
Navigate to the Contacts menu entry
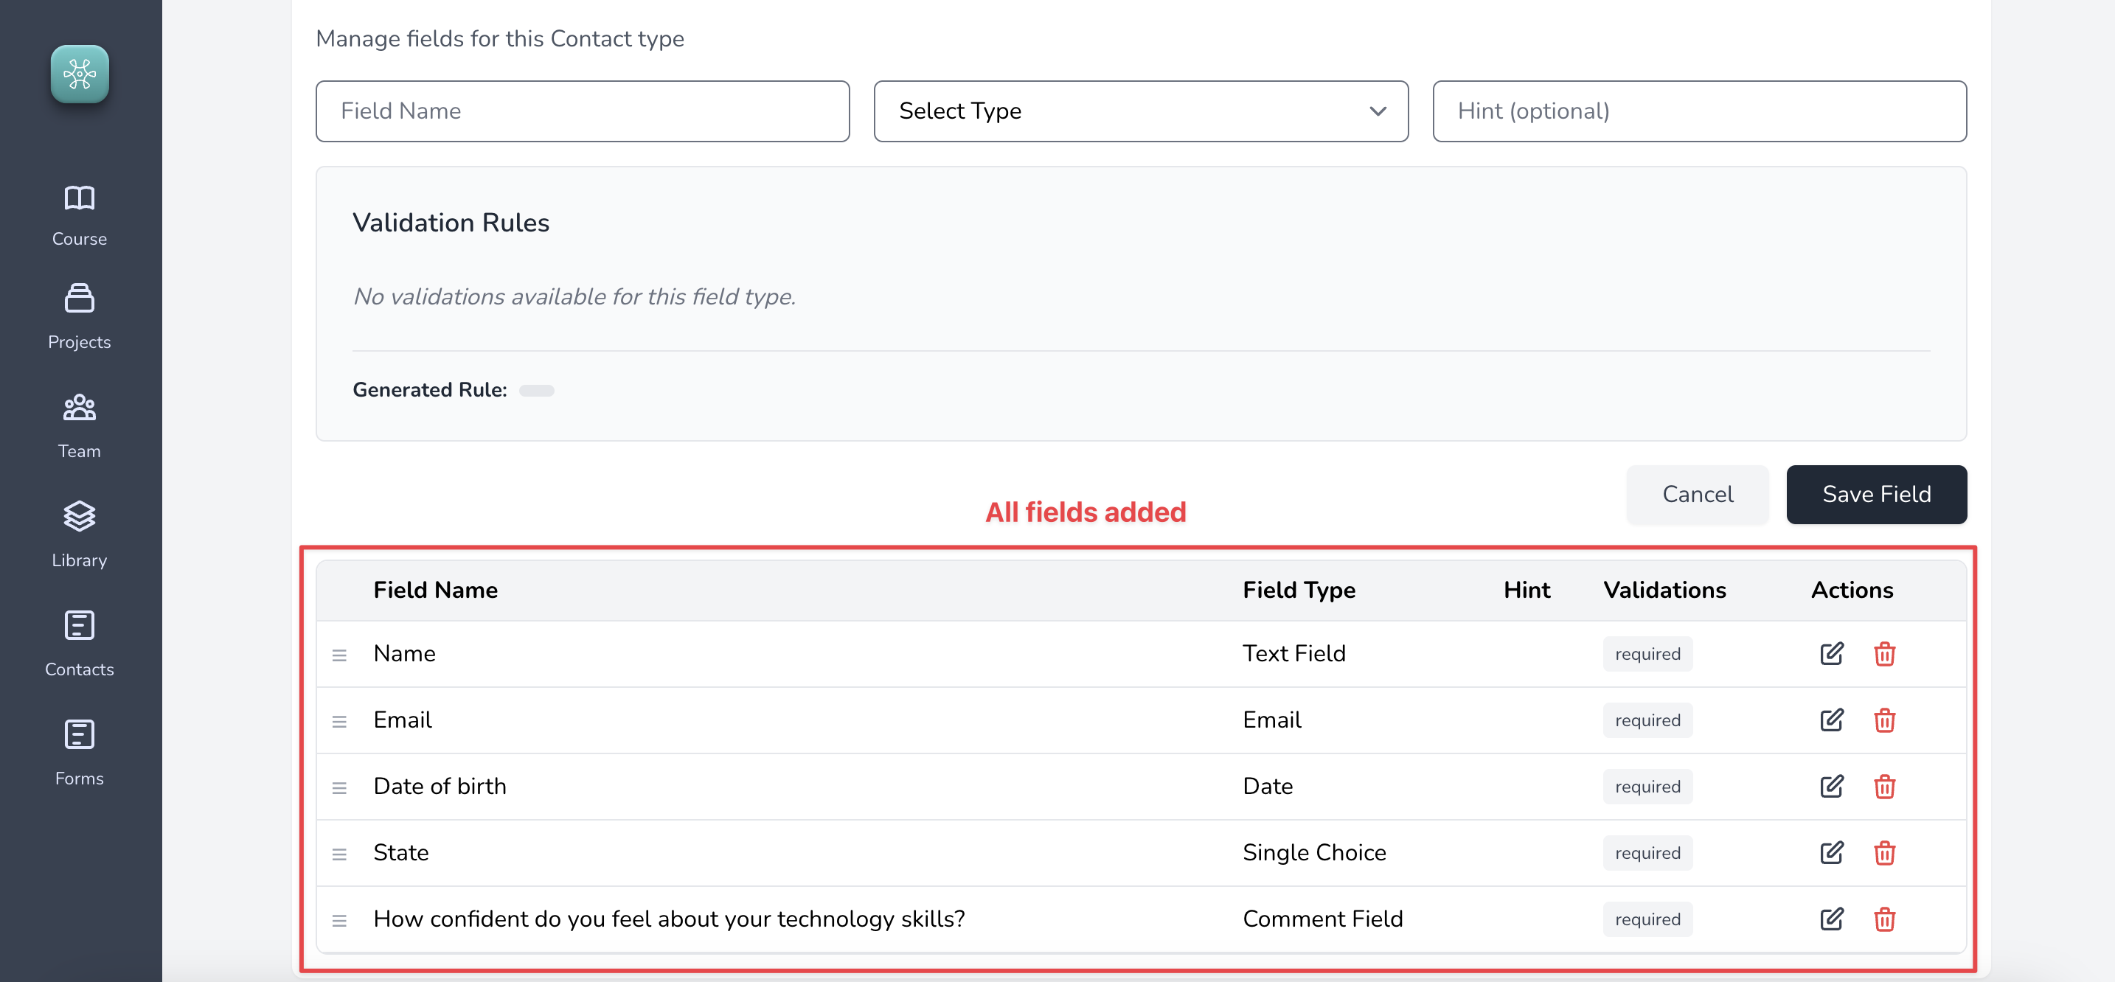[x=79, y=669]
